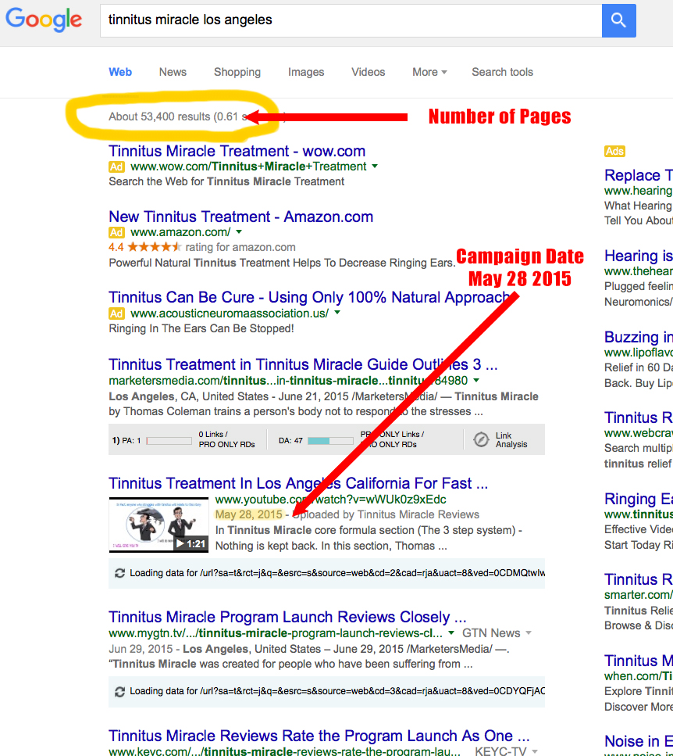Open the More dropdown menu

point(429,73)
